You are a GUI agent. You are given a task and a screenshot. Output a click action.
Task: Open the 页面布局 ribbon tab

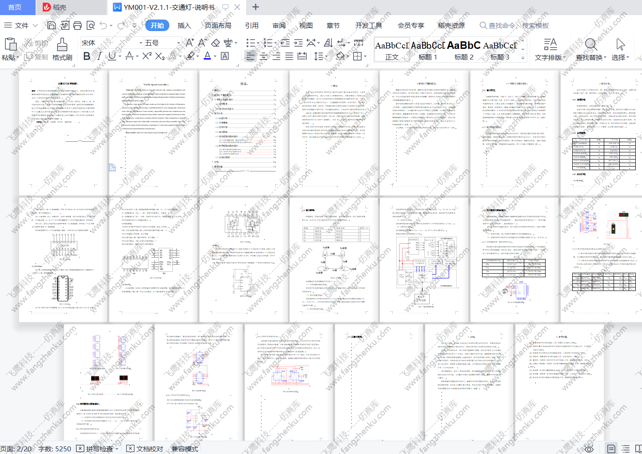tap(218, 25)
